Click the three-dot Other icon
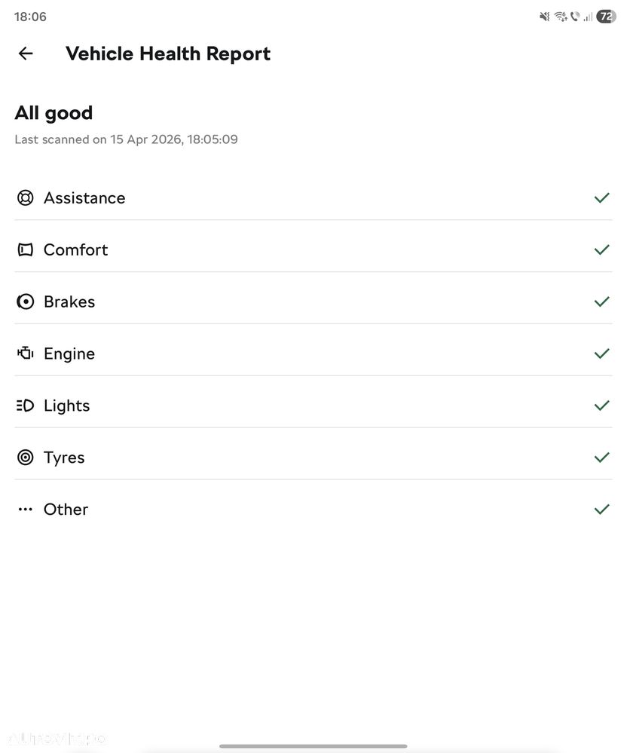 [x=26, y=510]
